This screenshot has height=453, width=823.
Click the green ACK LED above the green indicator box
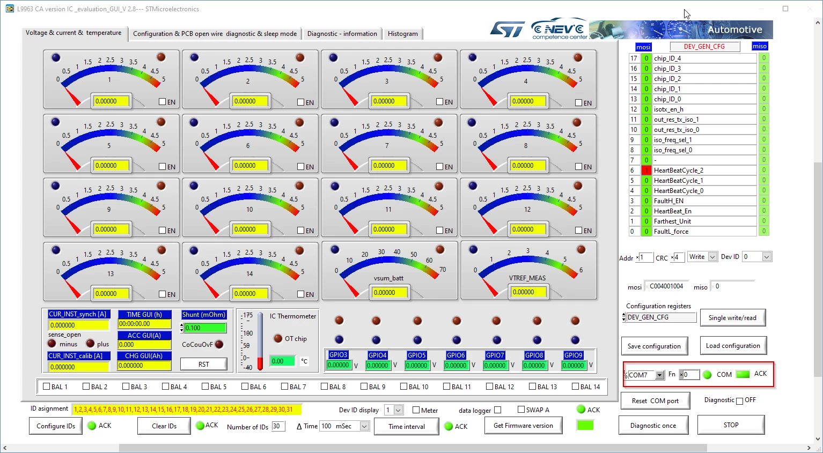click(x=581, y=410)
